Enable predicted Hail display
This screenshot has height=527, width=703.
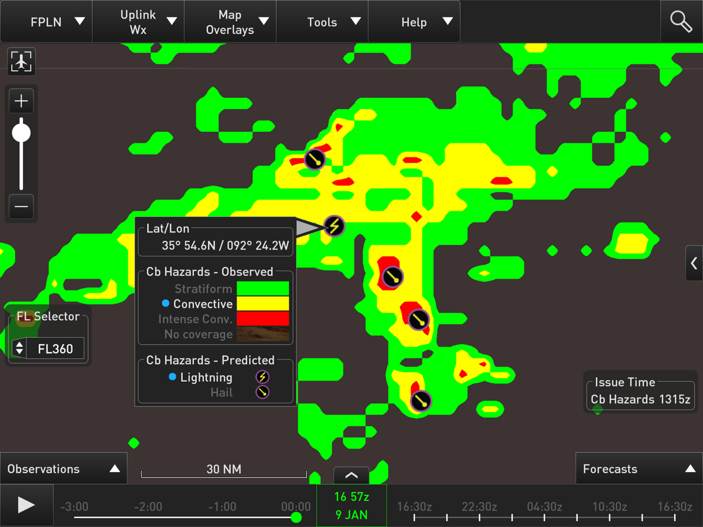[x=222, y=392]
